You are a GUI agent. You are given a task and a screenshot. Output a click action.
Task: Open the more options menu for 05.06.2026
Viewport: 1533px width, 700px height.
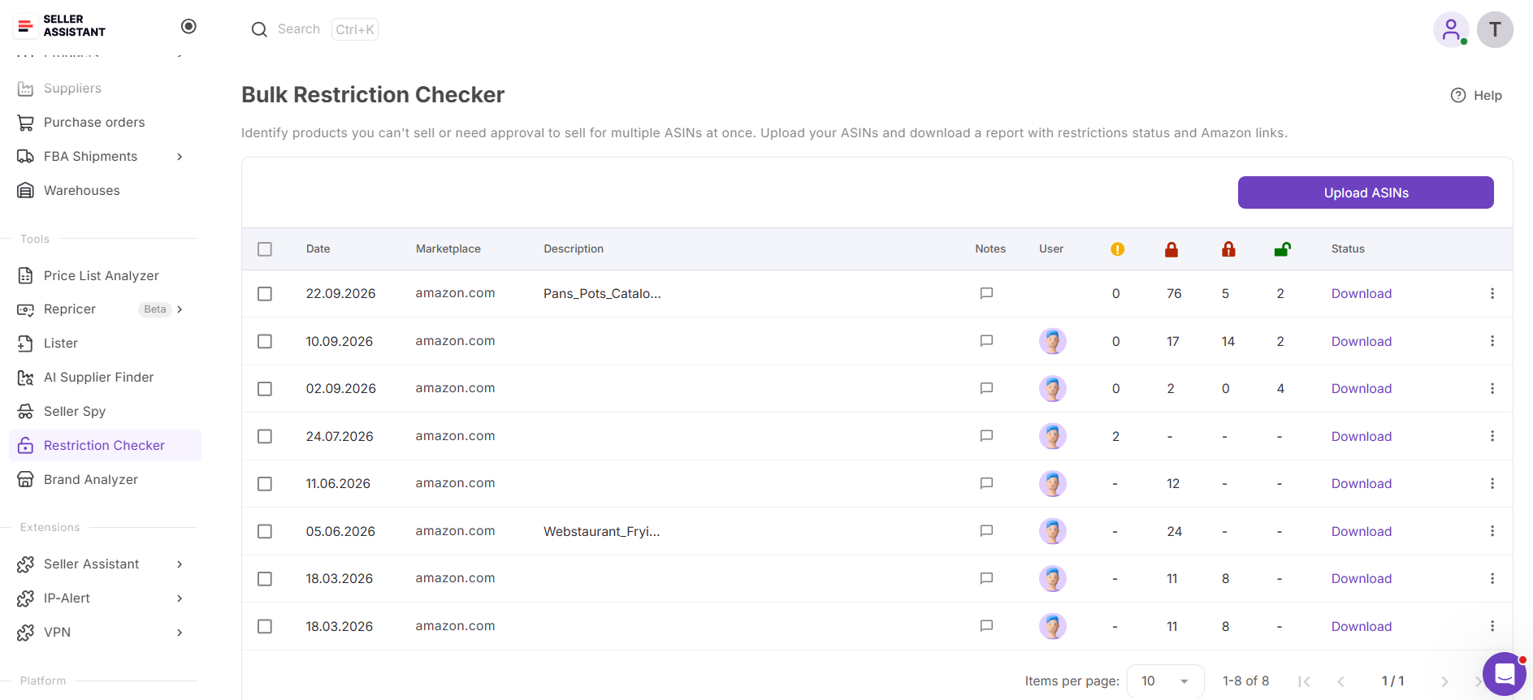point(1492,531)
